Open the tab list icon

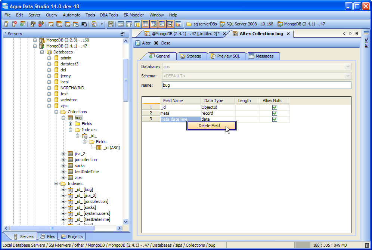pos(356,34)
